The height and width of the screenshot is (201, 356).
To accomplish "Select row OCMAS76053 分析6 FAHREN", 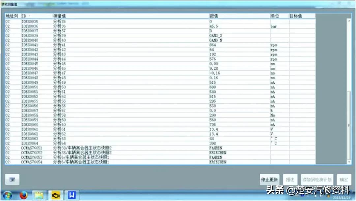I will pos(160,157).
